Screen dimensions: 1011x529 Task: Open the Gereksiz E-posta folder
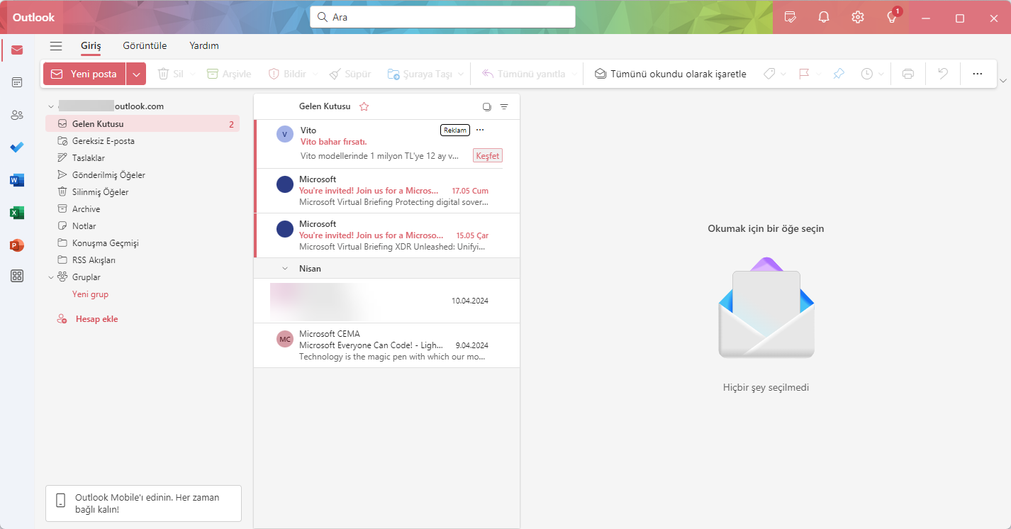pyautogui.click(x=143, y=141)
